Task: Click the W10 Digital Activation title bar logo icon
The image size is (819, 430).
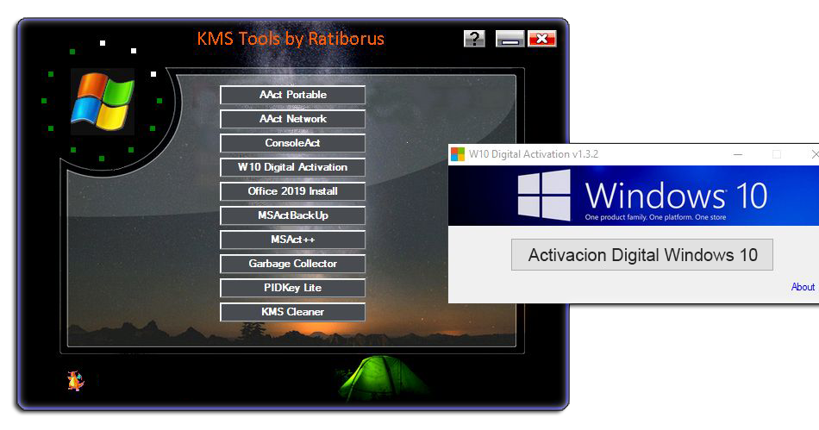Action: (x=458, y=154)
